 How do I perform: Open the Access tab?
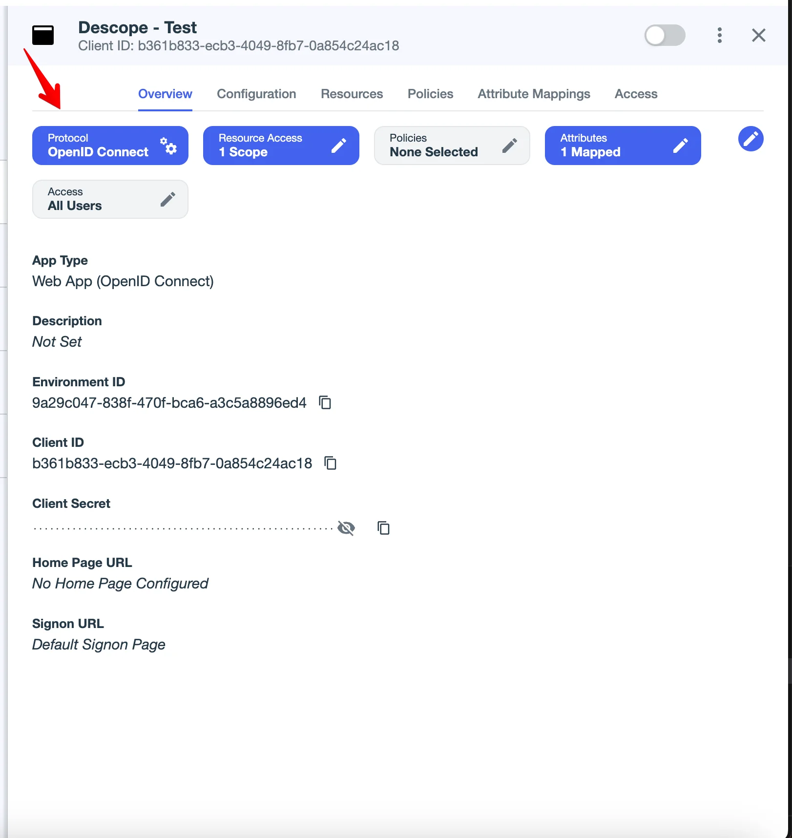click(x=636, y=94)
